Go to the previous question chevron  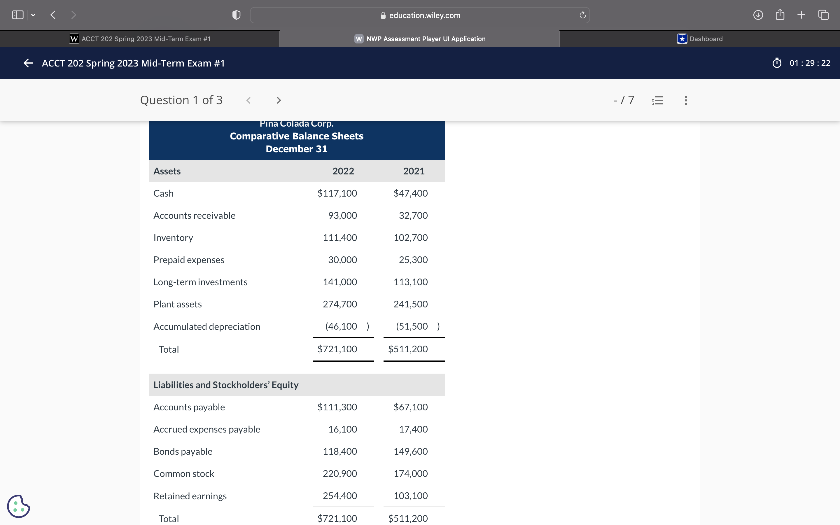[249, 100]
